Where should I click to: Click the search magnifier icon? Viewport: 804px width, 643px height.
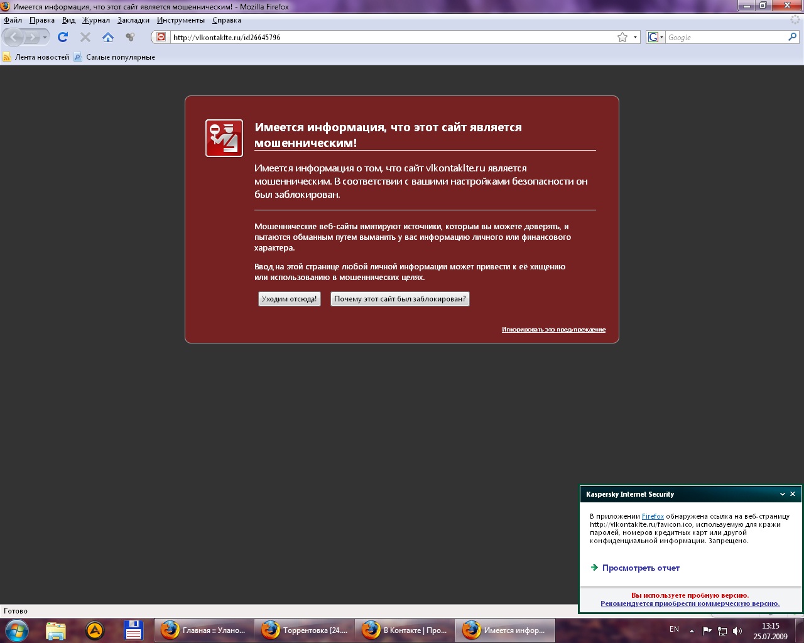(792, 37)
